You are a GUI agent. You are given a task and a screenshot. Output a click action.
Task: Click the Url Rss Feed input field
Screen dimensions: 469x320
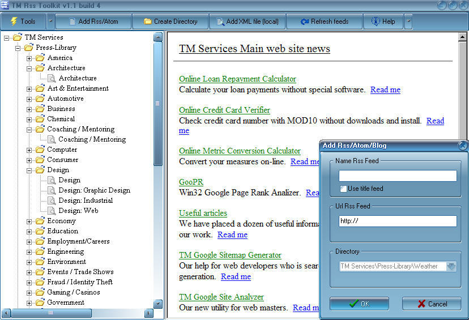click(398, 221)
